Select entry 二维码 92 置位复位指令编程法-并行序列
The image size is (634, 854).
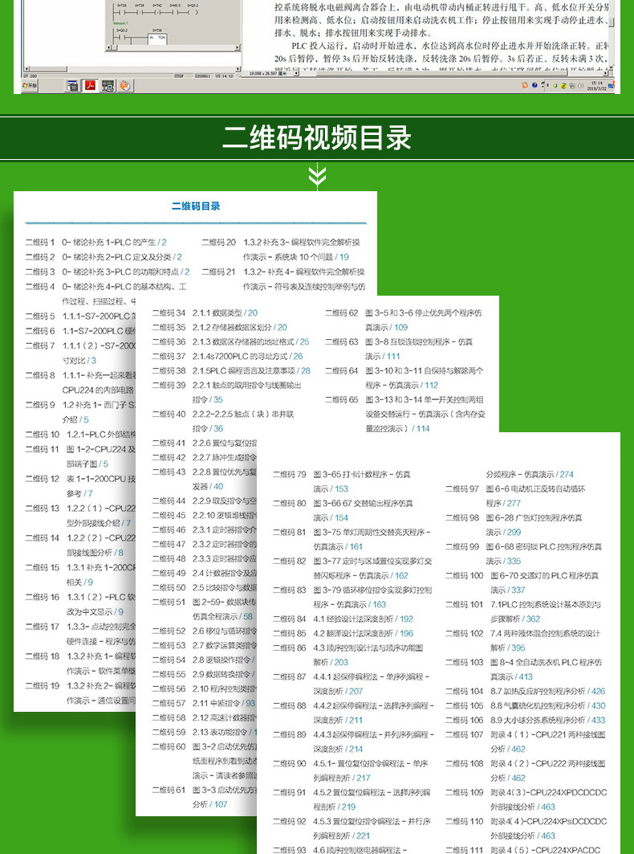[352, 828]
